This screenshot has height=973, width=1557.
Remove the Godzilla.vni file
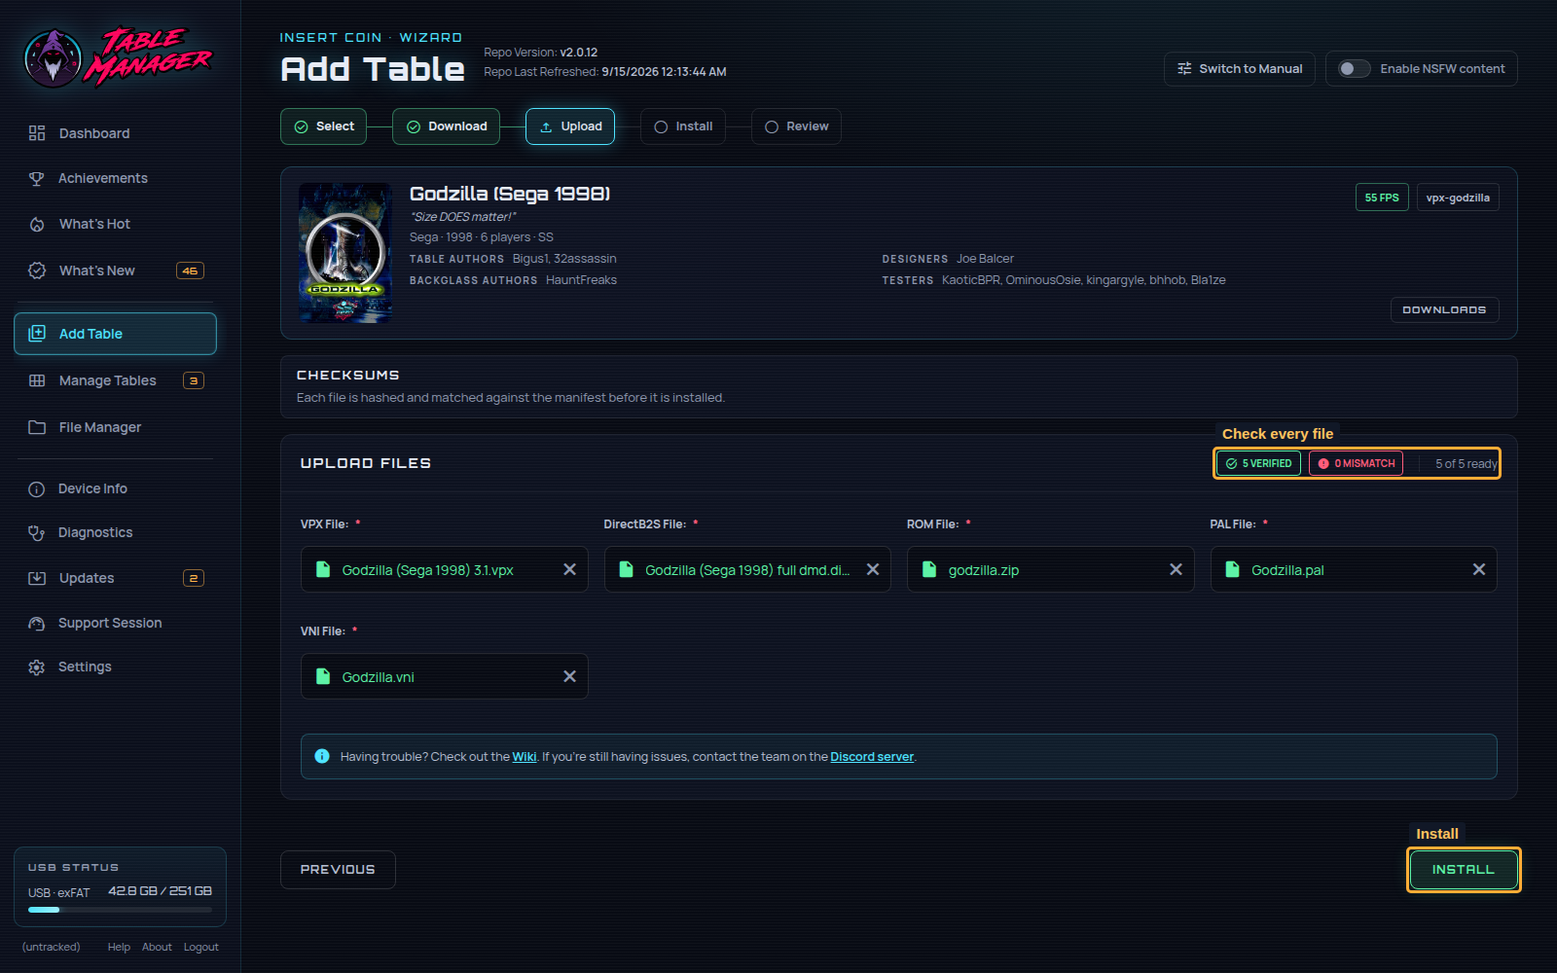click(570, 677)
